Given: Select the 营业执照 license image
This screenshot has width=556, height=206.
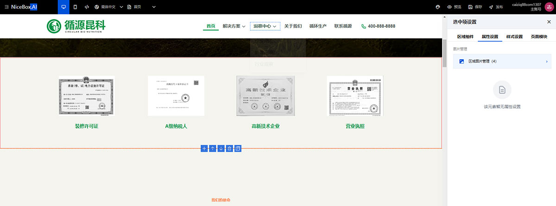Looking at the screenshot, I should (355, 96).
